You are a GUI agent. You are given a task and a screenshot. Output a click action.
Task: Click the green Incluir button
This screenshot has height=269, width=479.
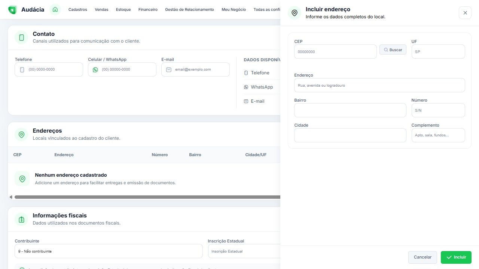456,257
